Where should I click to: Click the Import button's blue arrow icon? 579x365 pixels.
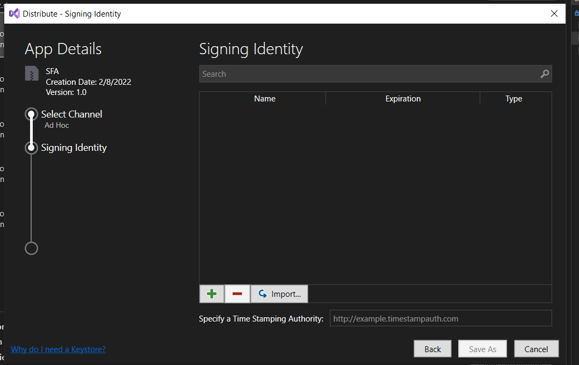(262, 294)
